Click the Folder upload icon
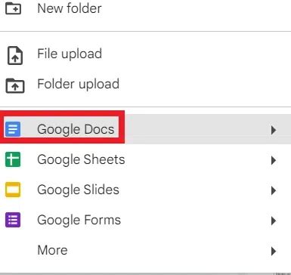 pos(15,85)
